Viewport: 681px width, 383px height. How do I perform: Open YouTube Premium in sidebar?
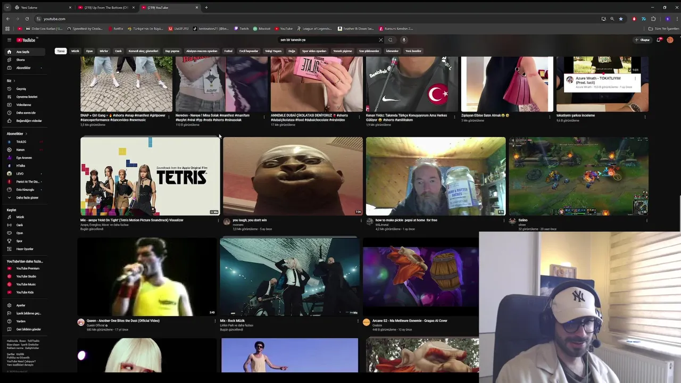tap(28, 268)
